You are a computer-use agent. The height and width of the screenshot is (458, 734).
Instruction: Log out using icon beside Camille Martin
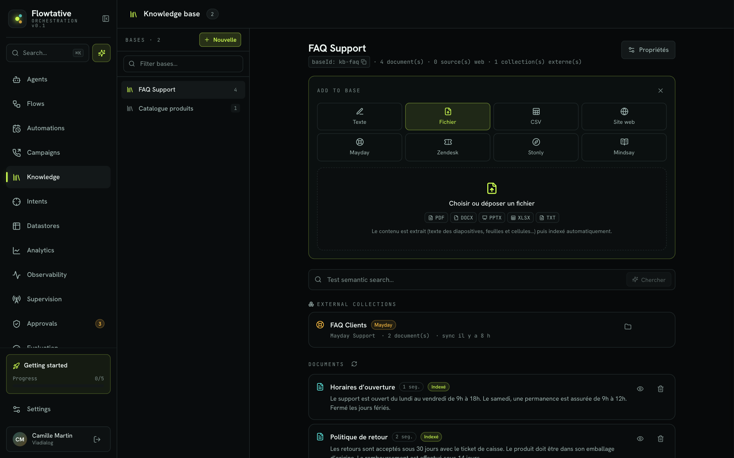click(x=97, y=439)
